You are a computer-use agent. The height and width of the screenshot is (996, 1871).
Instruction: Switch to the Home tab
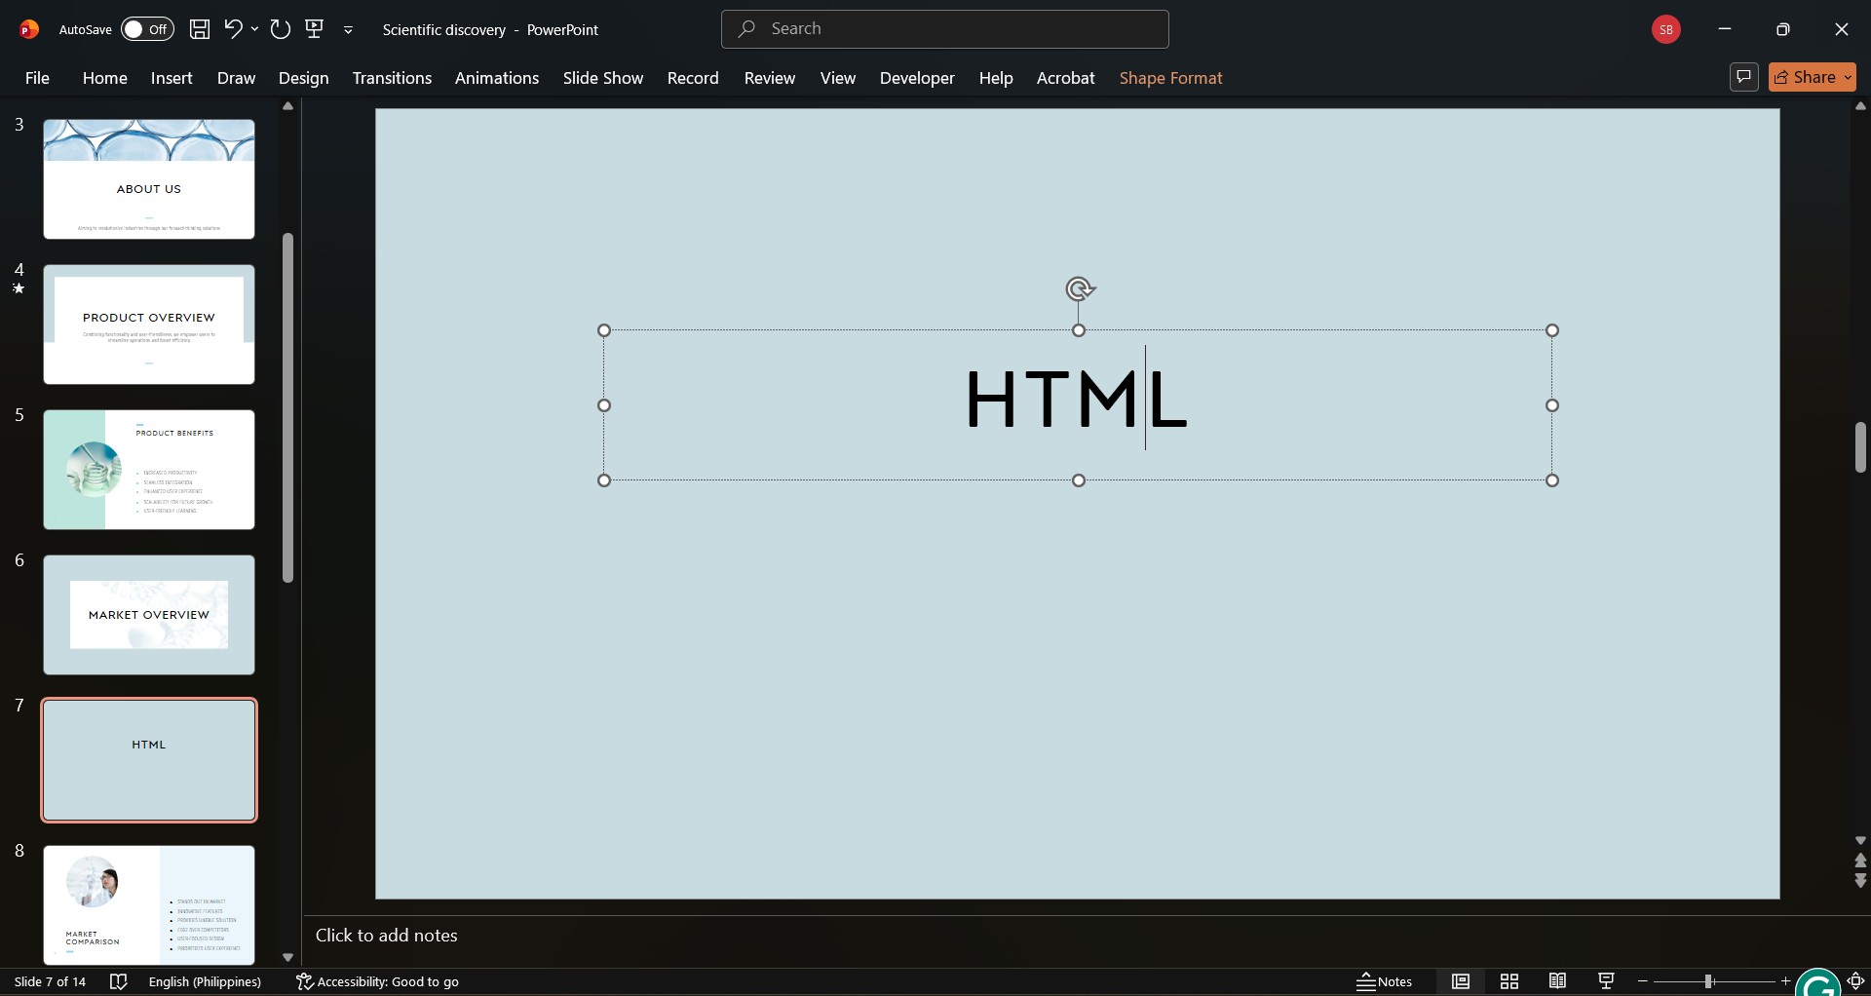pyautogui.click(x=104, y=78)
